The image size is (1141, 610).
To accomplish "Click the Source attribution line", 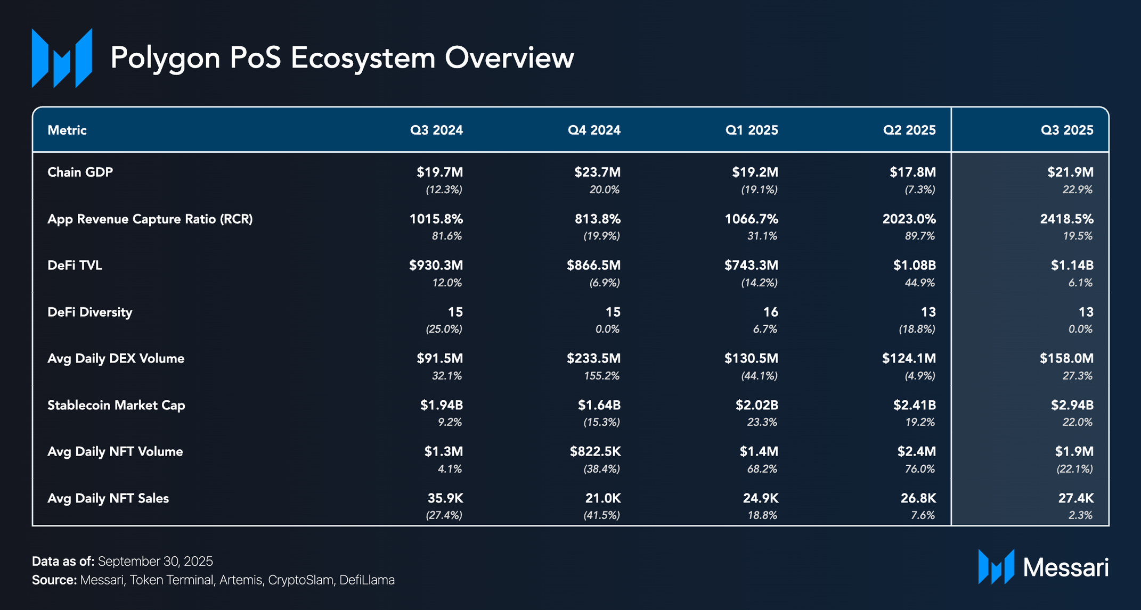I will pos(213,580).
